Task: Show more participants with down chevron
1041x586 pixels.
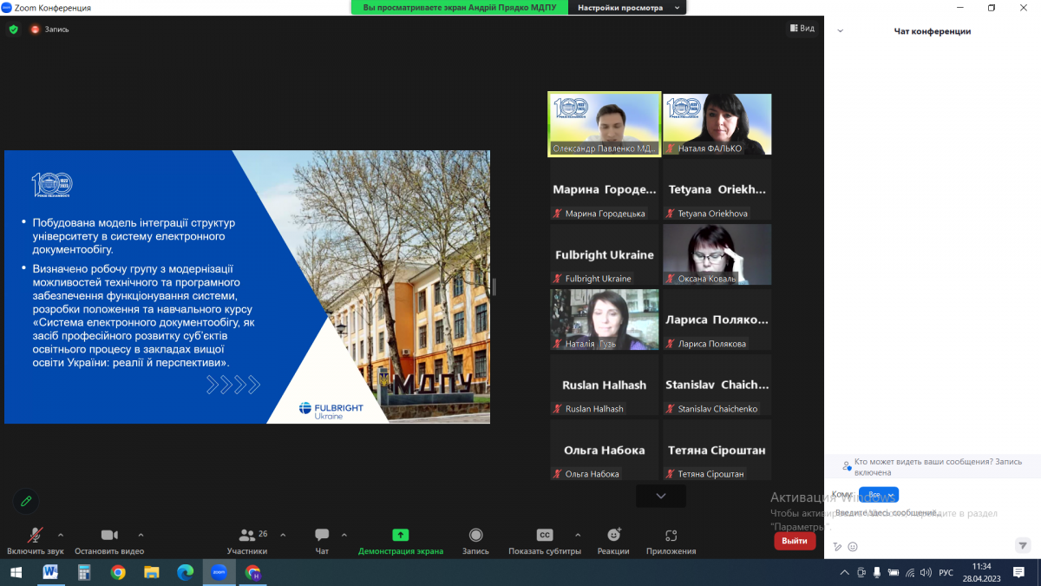Action: 660,496
